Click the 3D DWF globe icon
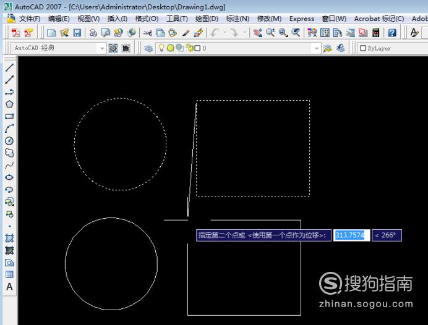 pos(132,33)
